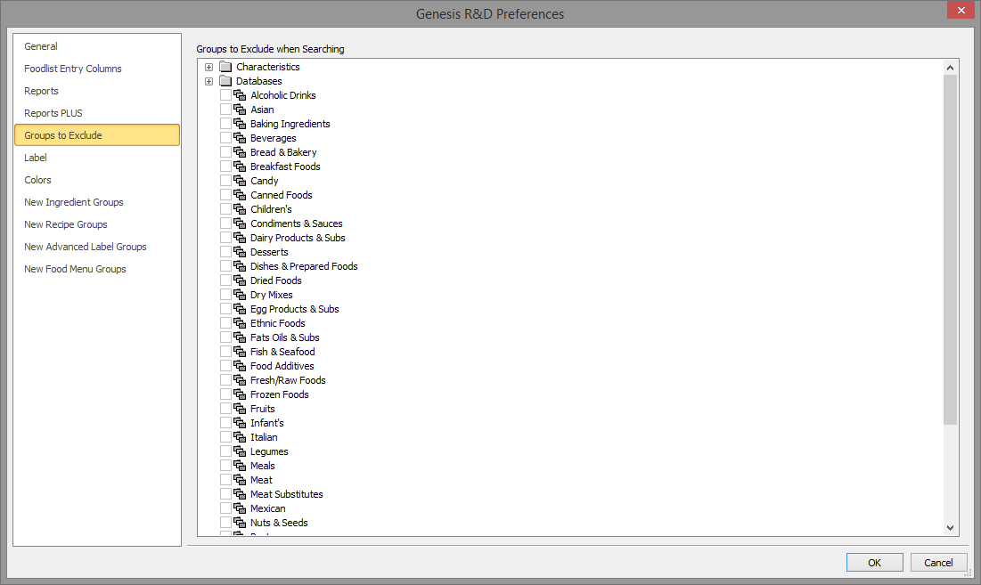Switch to the Colors preferences page
Screen dimensions: 981x585
37,180
